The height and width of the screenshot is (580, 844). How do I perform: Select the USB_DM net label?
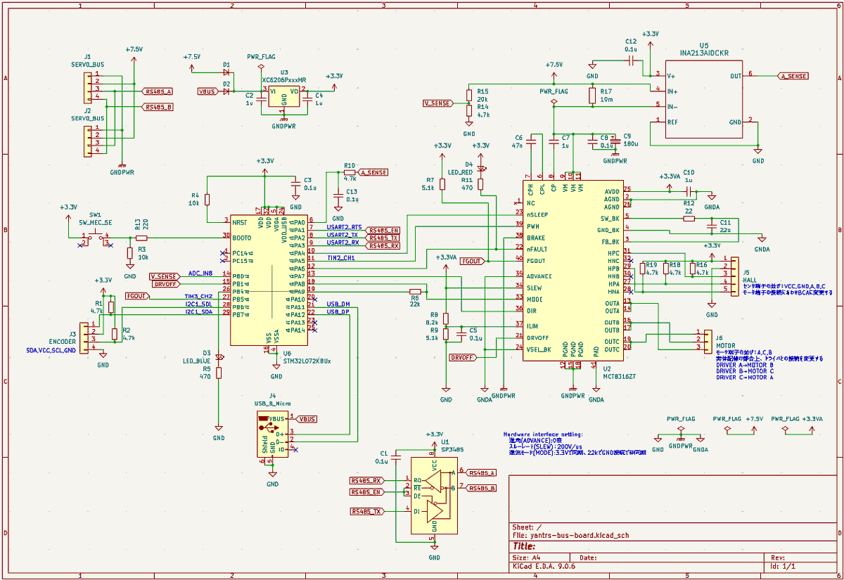pyautogui.click(x=338, y=304)
